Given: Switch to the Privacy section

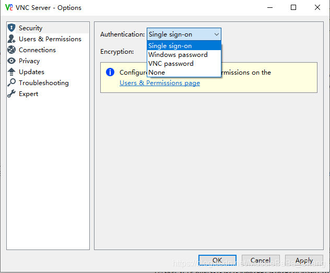Looking at the screenshot, I should 48,61.
